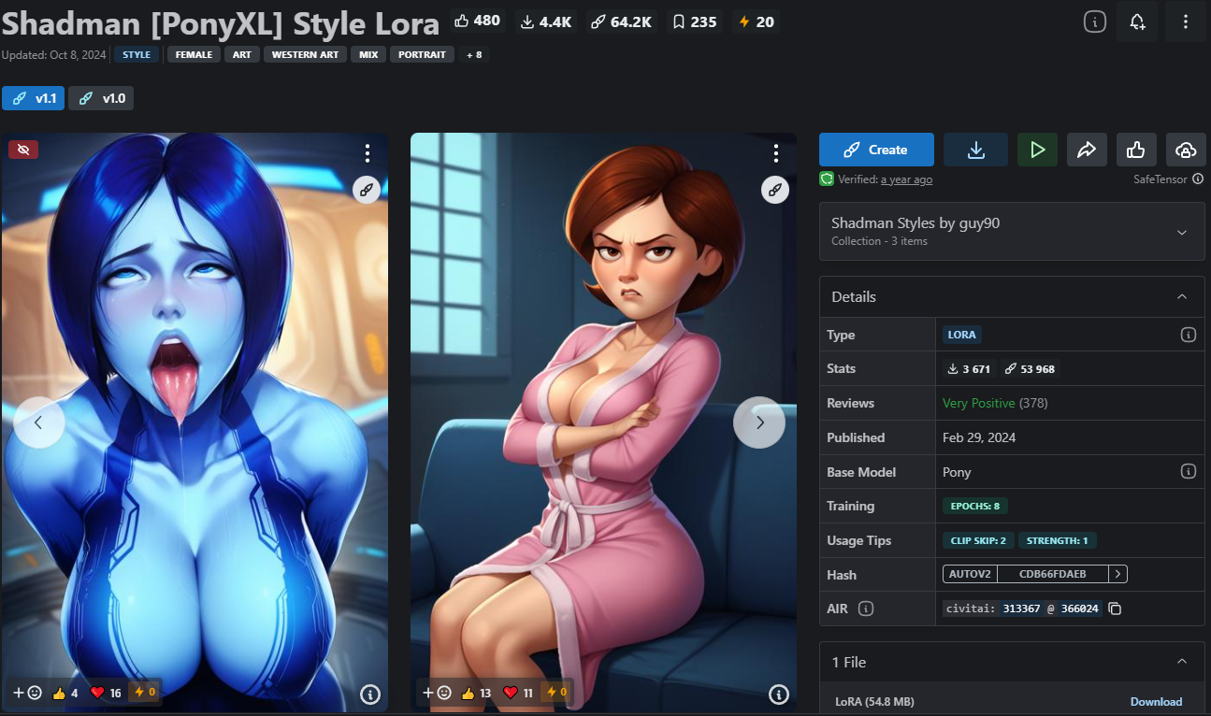Open the first gallery image thumbnail

click(x=195, y=422)
